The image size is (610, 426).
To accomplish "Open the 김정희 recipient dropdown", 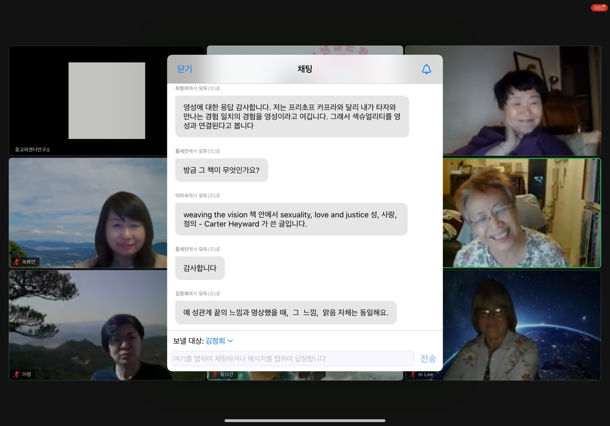I will [x=219, y=341].
